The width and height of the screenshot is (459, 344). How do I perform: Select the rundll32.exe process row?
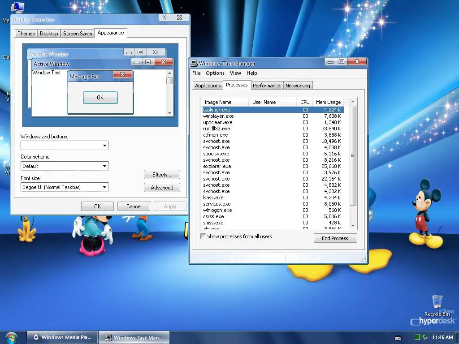coord(273,129)
